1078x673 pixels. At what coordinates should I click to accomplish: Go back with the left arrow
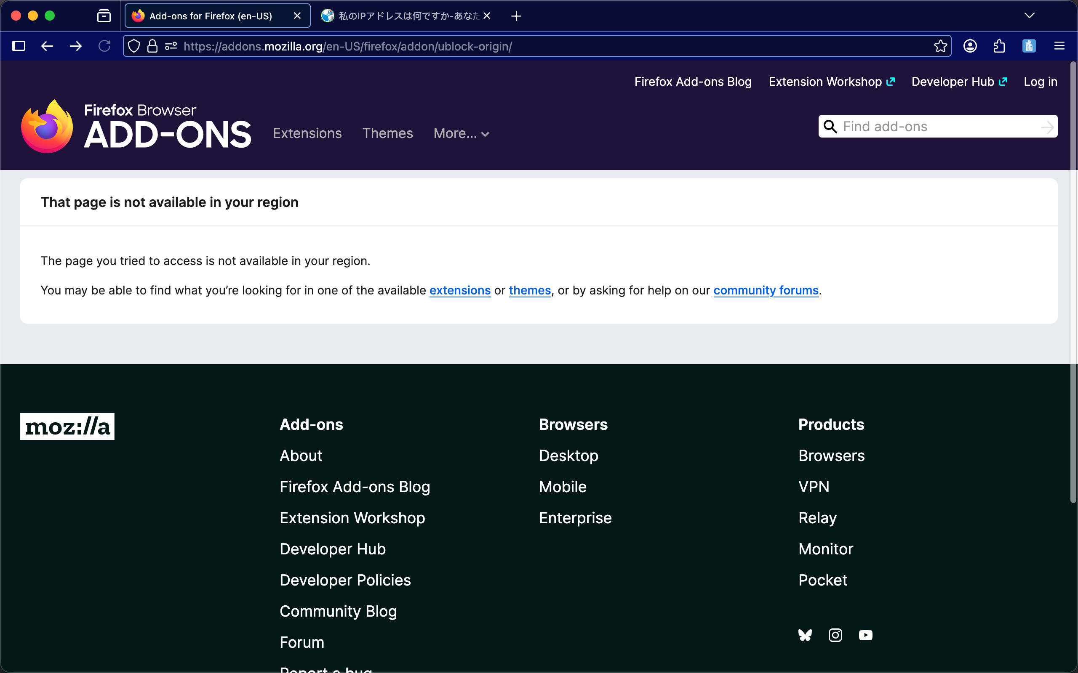(x=47, y=46)
